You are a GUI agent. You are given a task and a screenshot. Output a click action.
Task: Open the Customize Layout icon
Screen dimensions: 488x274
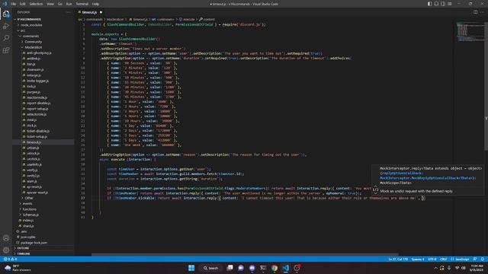point(450,4)
